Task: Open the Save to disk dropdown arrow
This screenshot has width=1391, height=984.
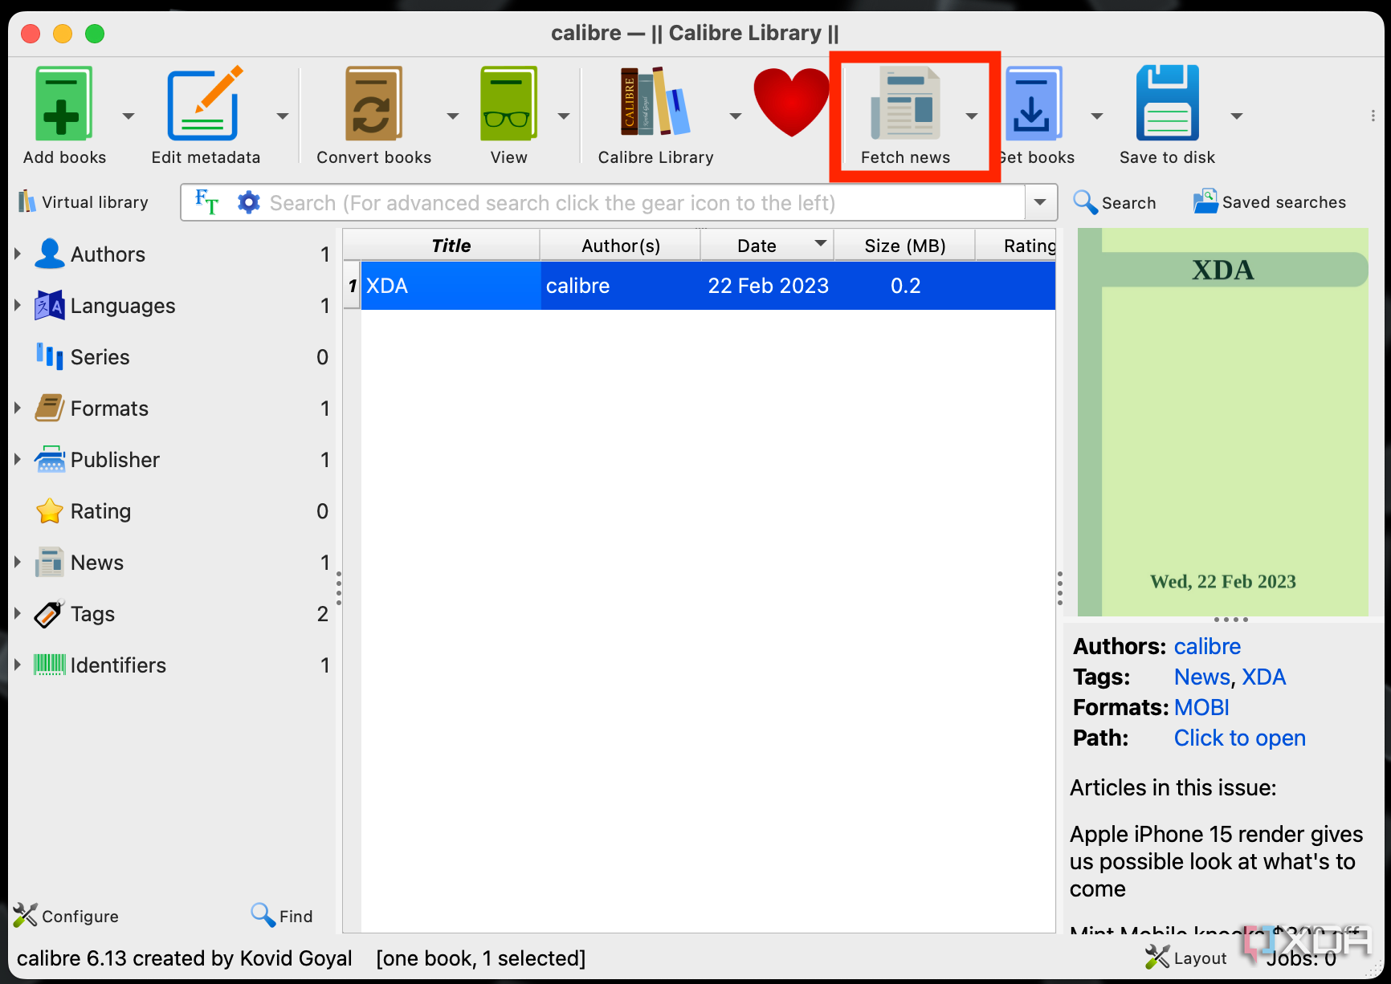Action: click(1236, 116)
